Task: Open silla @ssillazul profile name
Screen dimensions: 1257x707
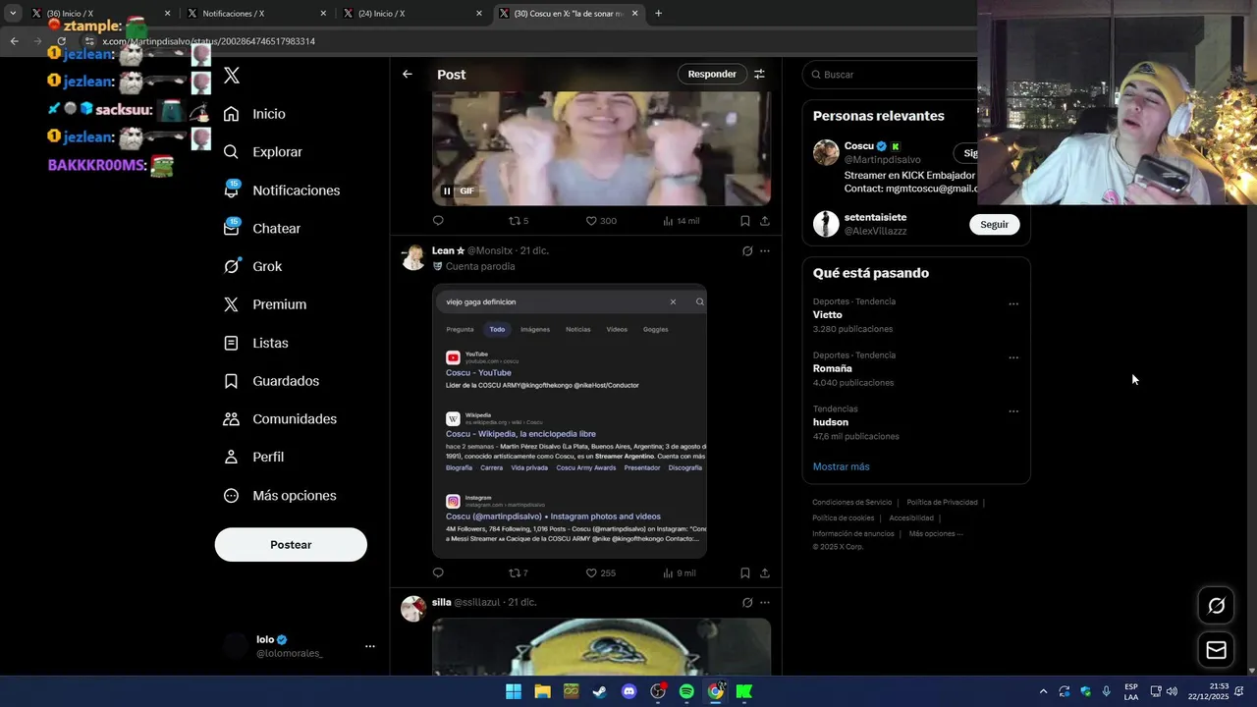Action: (441, 602)
